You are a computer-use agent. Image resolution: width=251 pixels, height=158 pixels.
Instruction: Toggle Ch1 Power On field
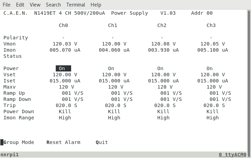(x=111, y=68)
